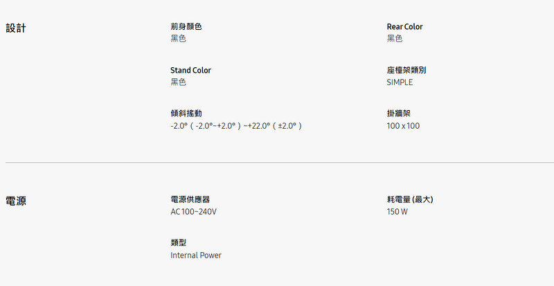Screen dimensions: 554x286
Task: Click the 100 x 100 wall mount value
Action: coord(403,126)
